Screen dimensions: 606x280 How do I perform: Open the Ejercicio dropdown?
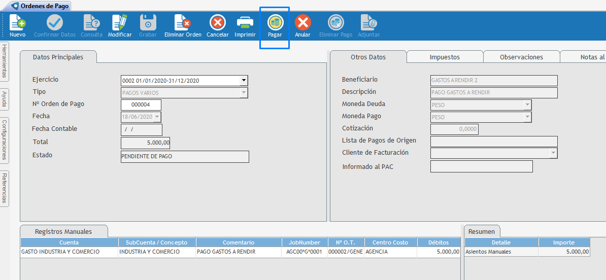[x=244, y=81]
